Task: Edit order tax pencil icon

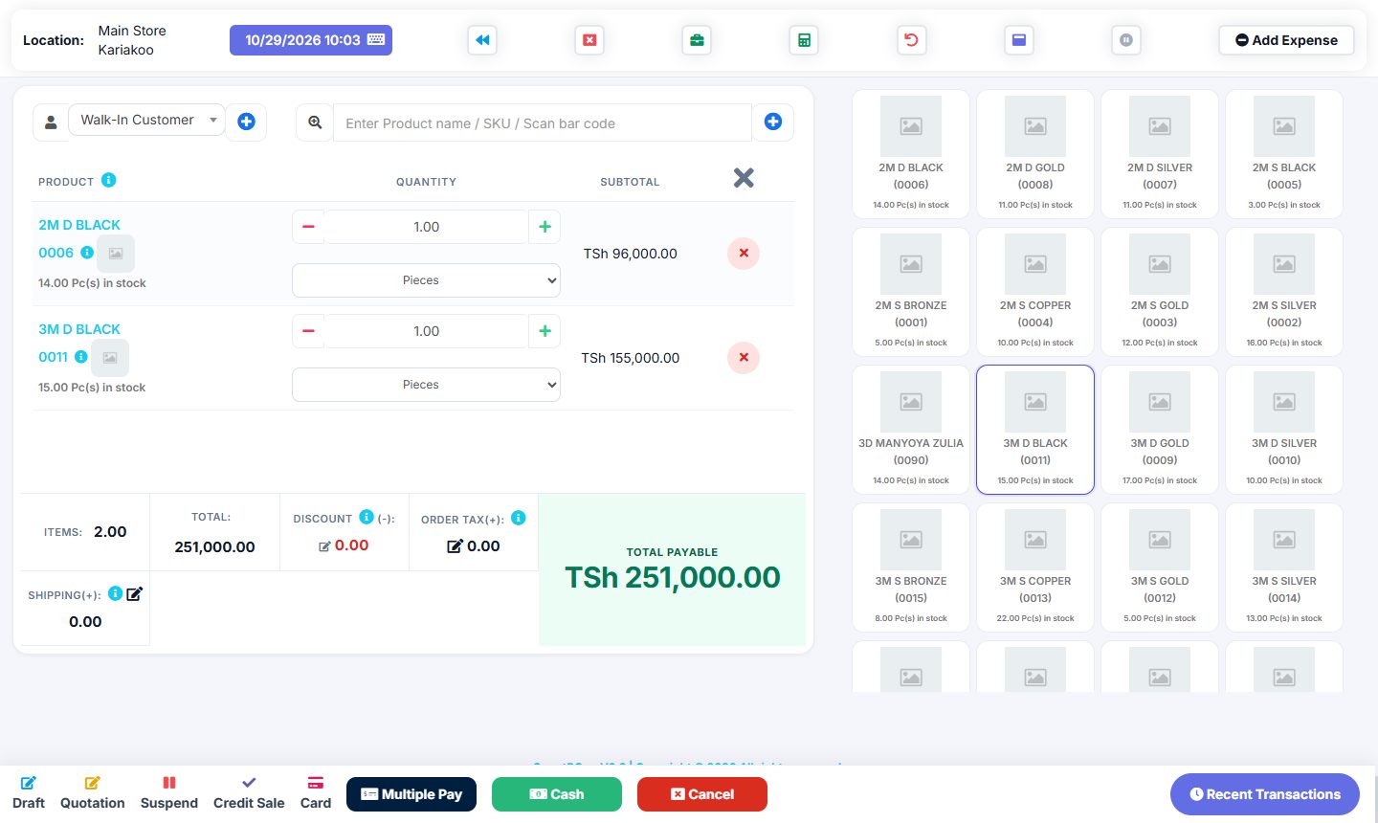Action: coord(455,545)
